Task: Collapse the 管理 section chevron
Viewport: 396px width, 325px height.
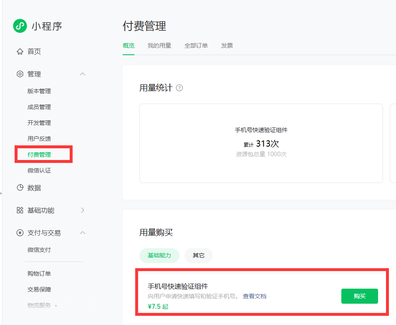Action: coord(83,74)
